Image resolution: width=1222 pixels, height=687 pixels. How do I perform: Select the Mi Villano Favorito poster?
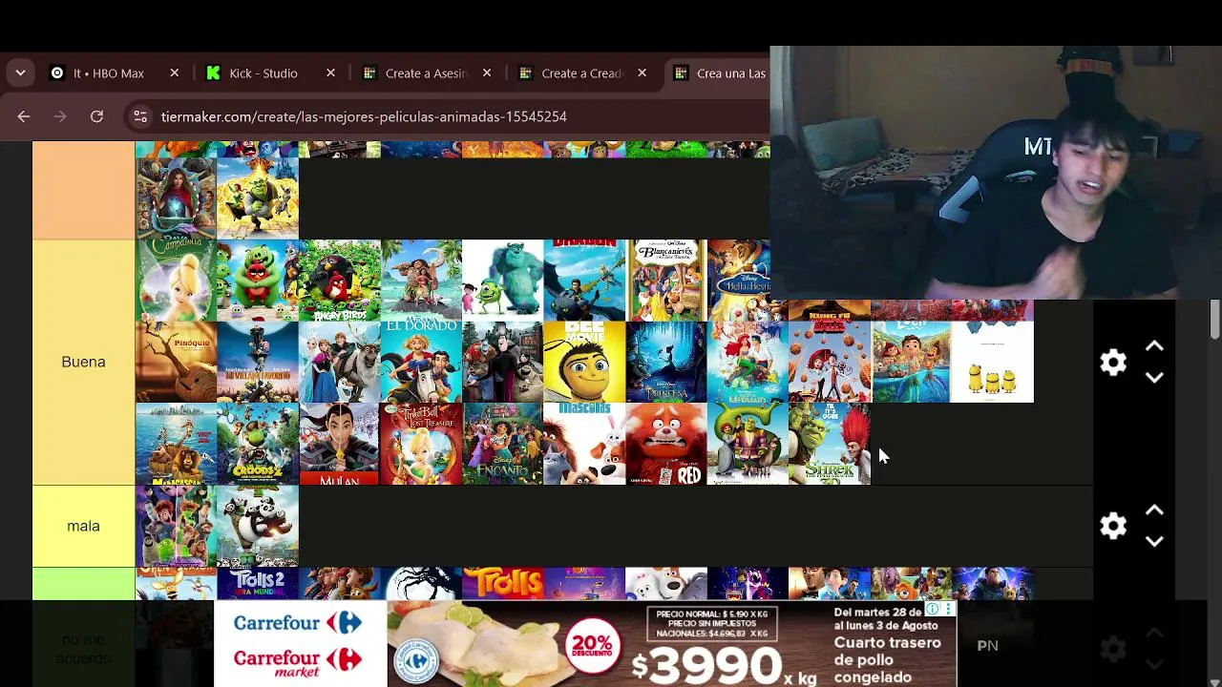258,363
